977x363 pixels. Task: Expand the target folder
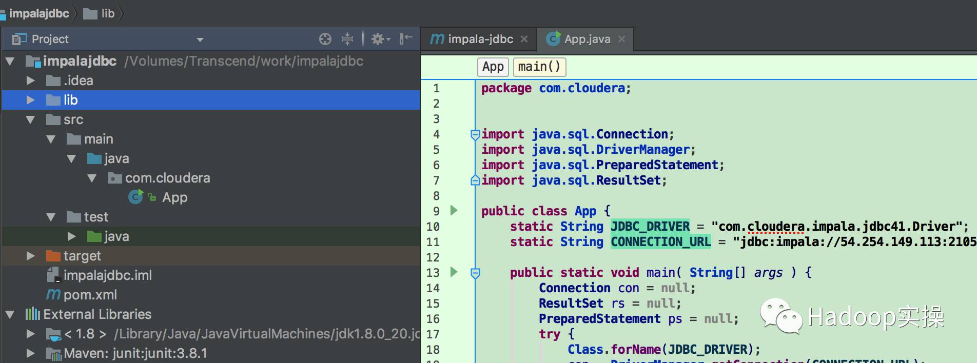[30, 256]
